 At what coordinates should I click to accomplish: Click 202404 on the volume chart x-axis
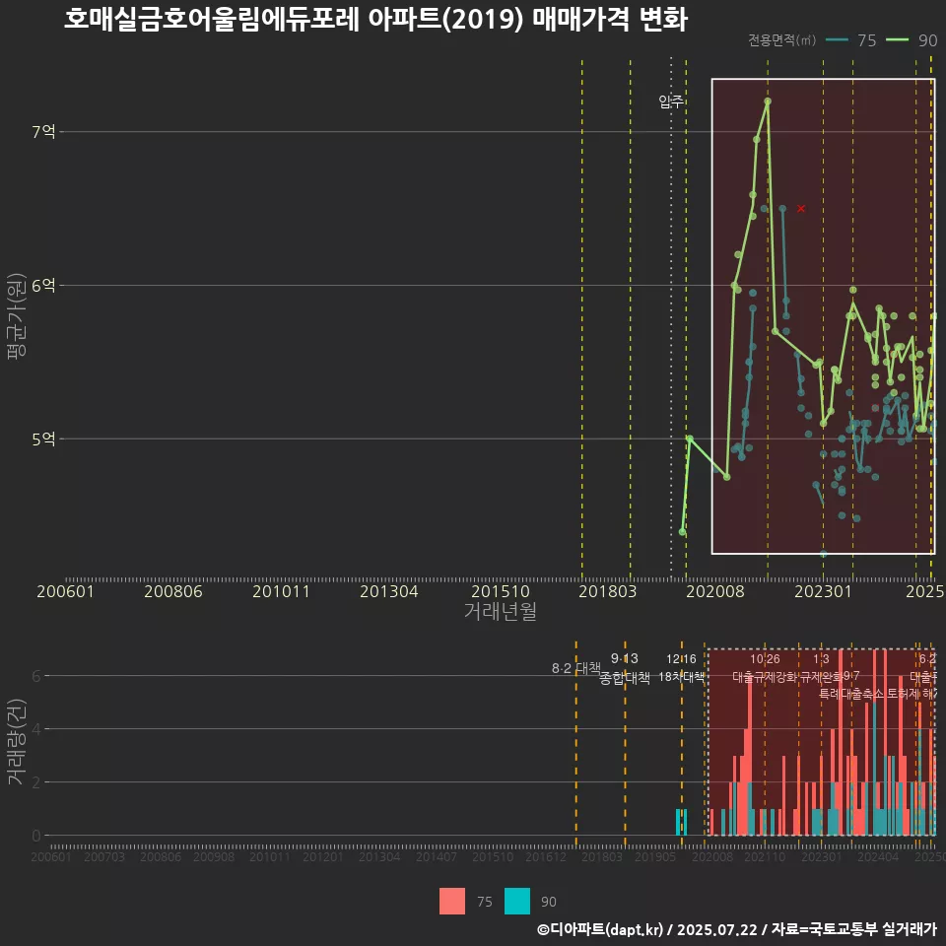point(878,856)
